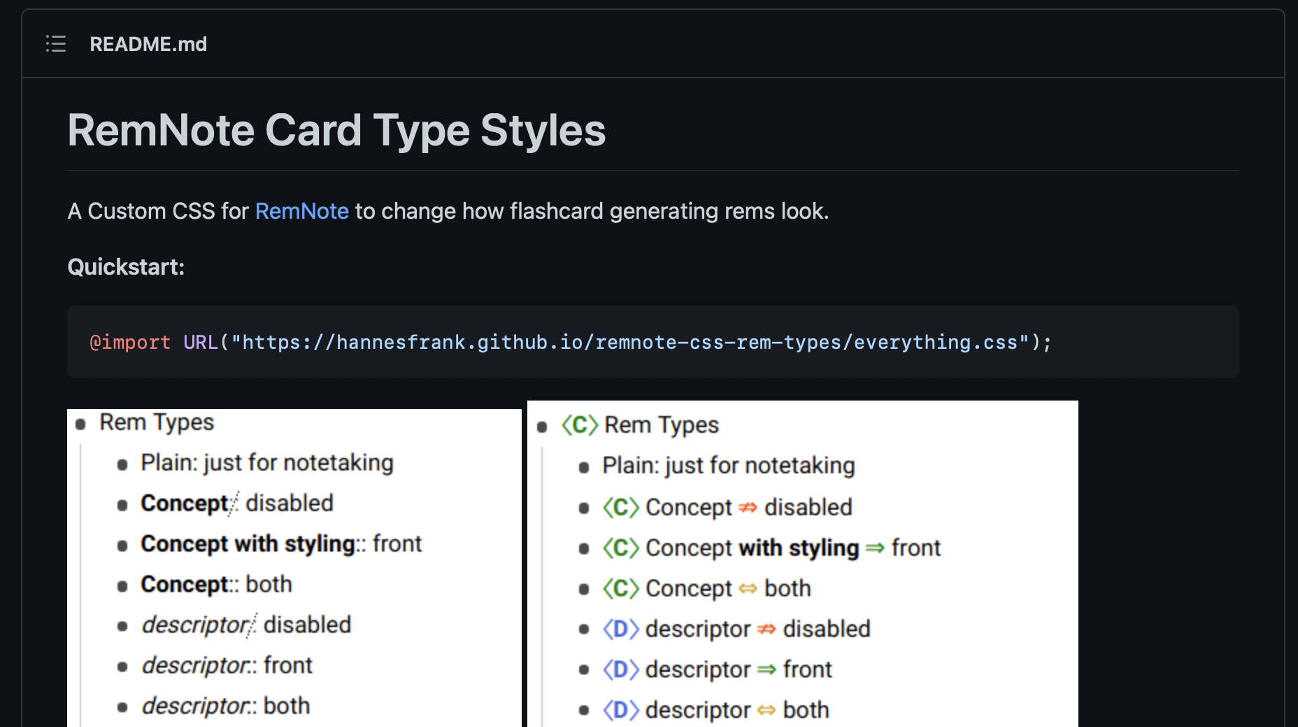Click 'Plain: just for notetaking' in right image
Screen dimensions: 1298x727
pos(729,466)
